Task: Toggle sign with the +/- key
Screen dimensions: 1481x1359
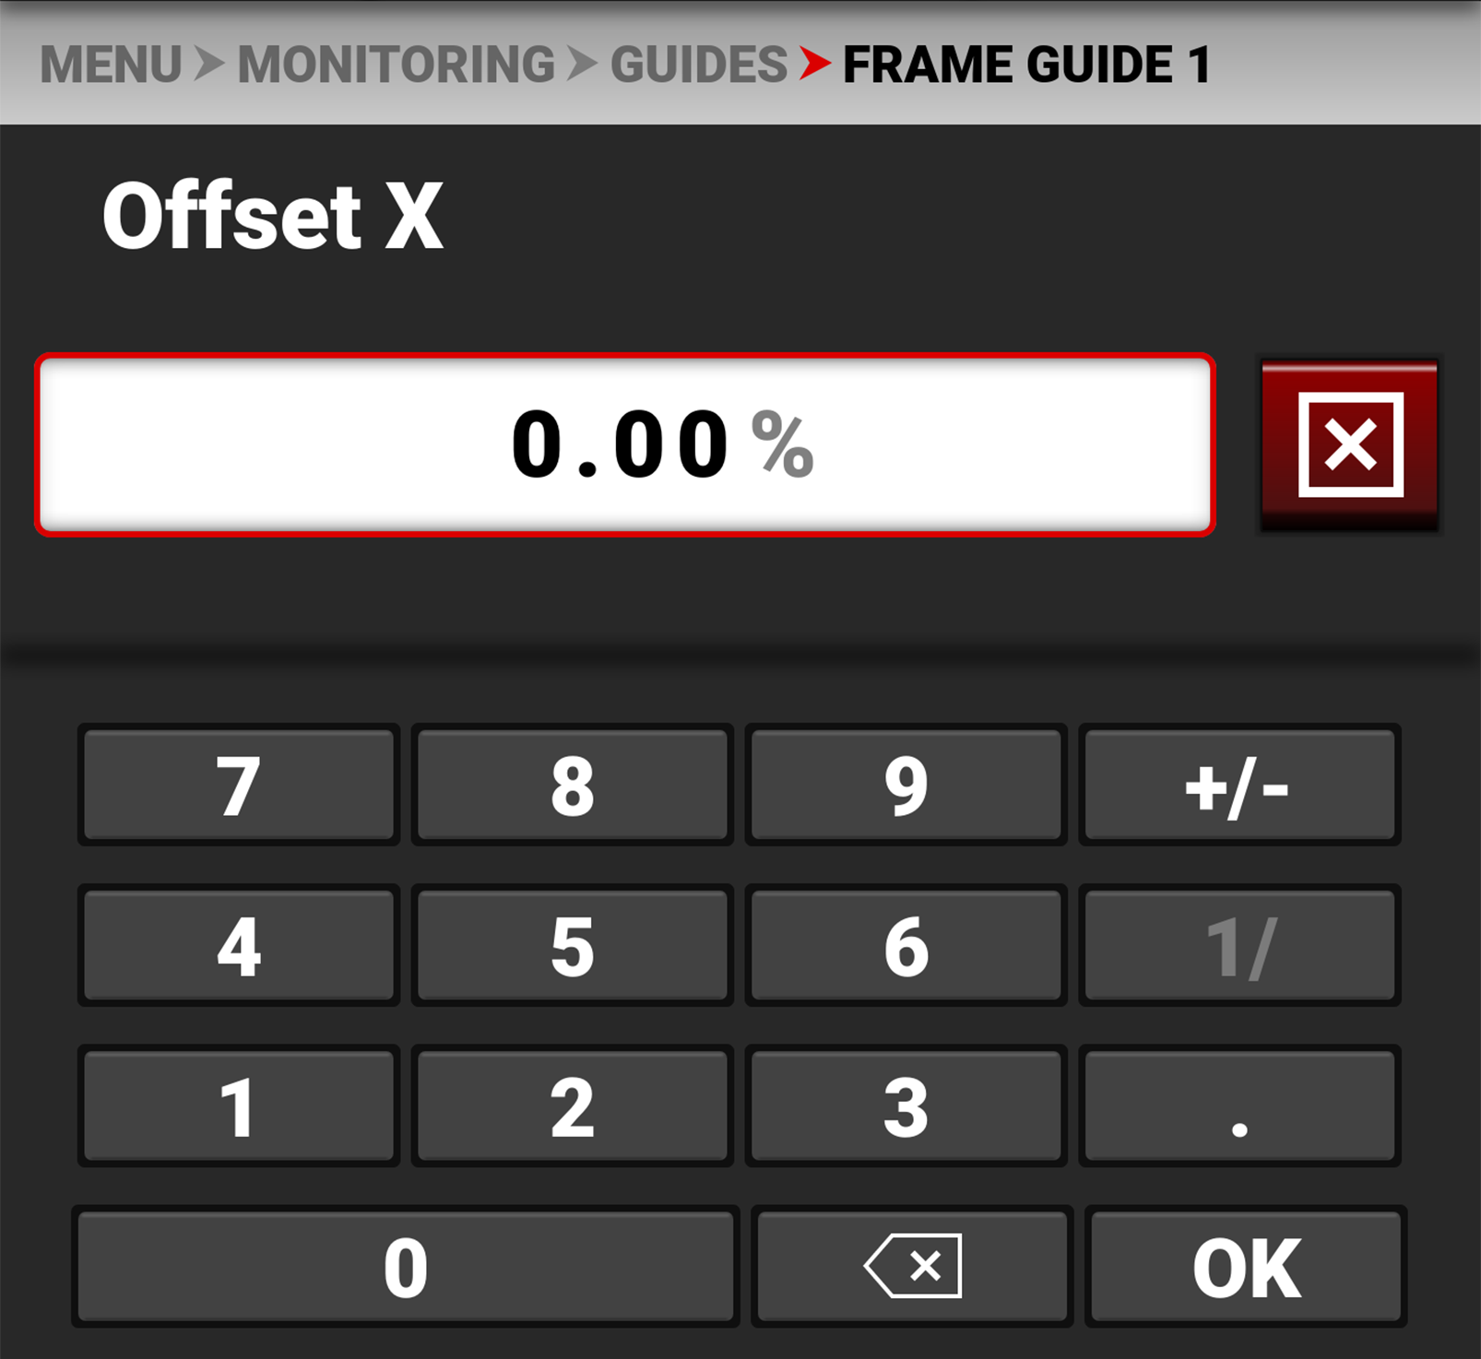Action: [x=1239, y=785]
